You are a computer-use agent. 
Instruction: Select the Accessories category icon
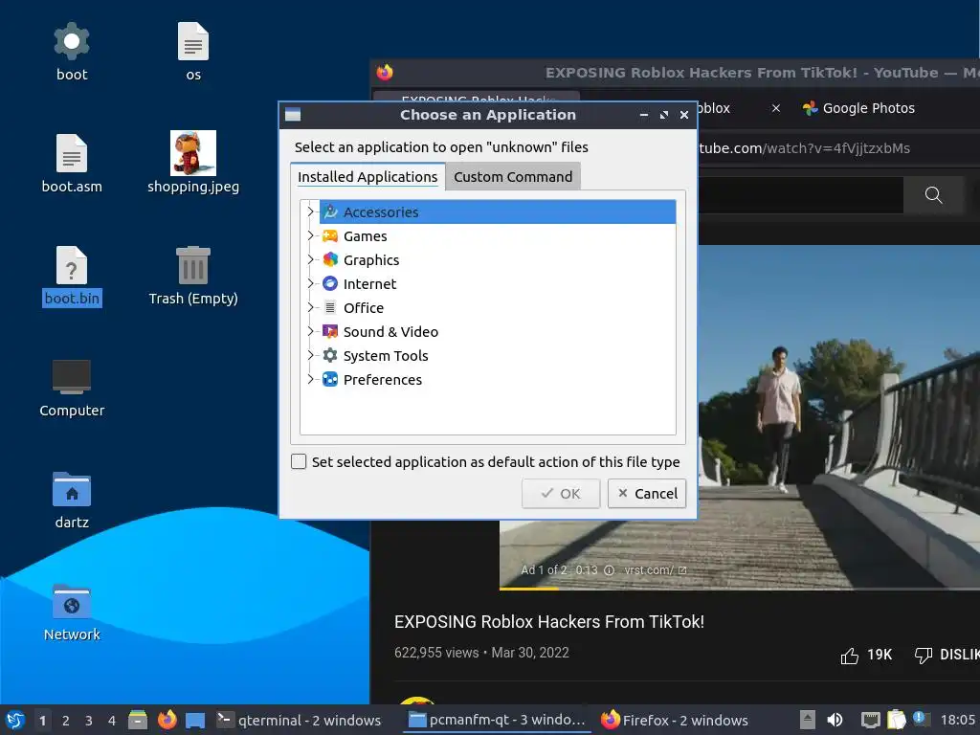[330, 212]
